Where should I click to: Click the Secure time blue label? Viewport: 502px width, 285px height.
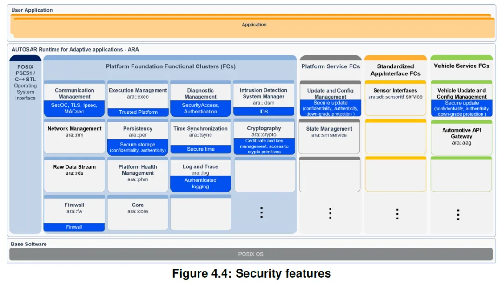[x=200, y=149]
